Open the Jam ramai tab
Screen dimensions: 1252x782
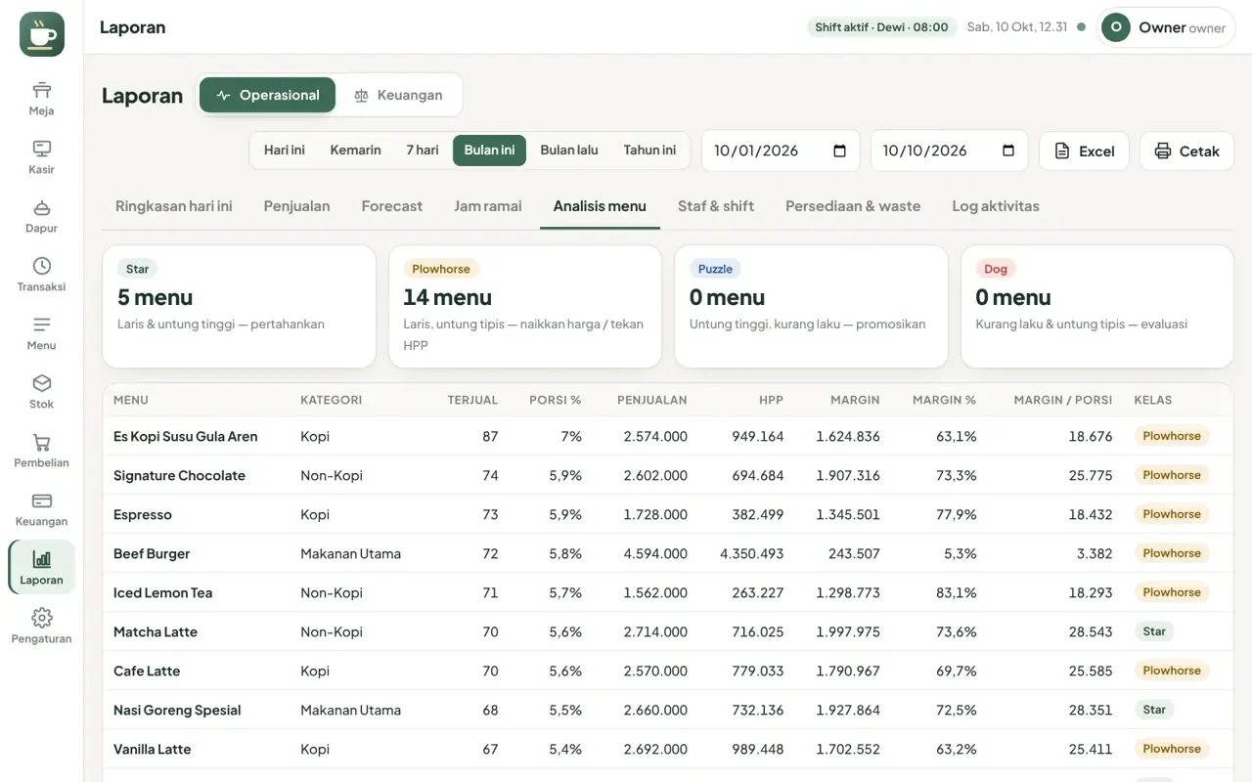[488, 206]
